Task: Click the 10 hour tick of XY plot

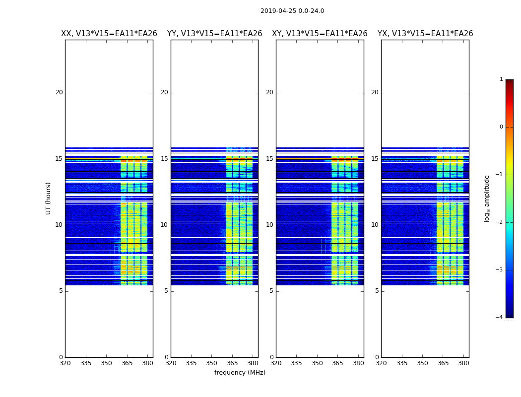Action: [269, 225]
